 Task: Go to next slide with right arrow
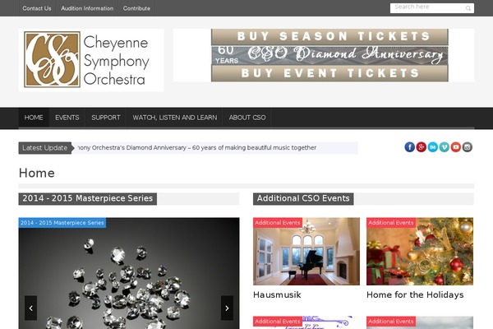click(227, 308)
